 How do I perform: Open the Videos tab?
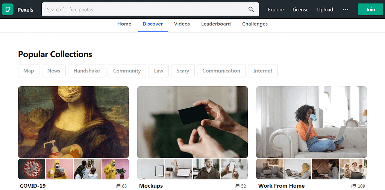(x=182, y=24)
